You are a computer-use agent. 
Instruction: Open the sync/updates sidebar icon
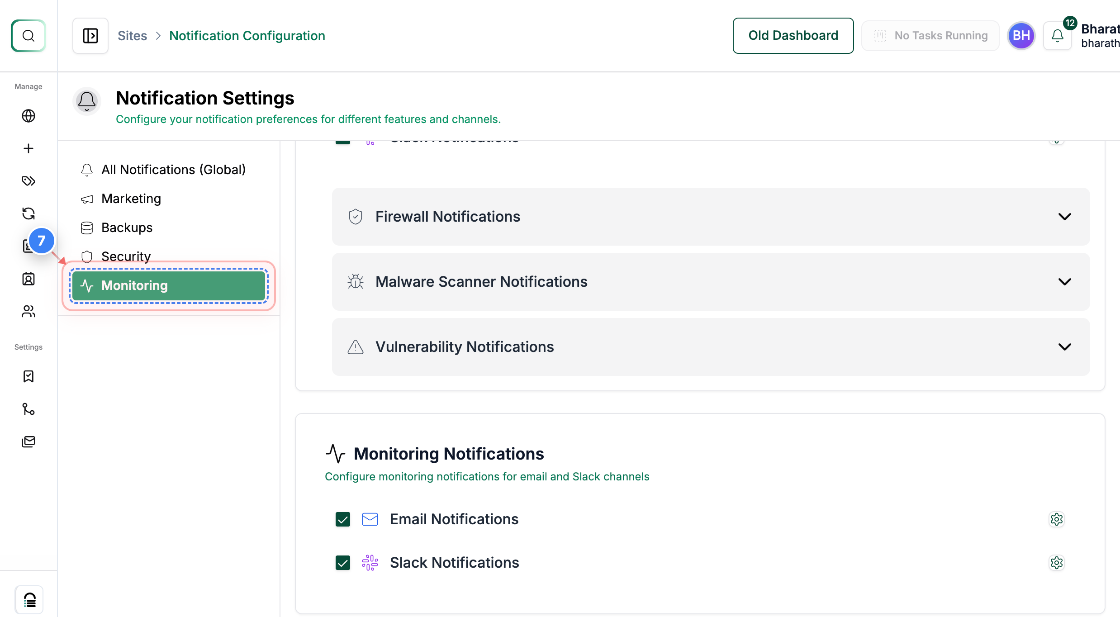click(x=28, y=213)
